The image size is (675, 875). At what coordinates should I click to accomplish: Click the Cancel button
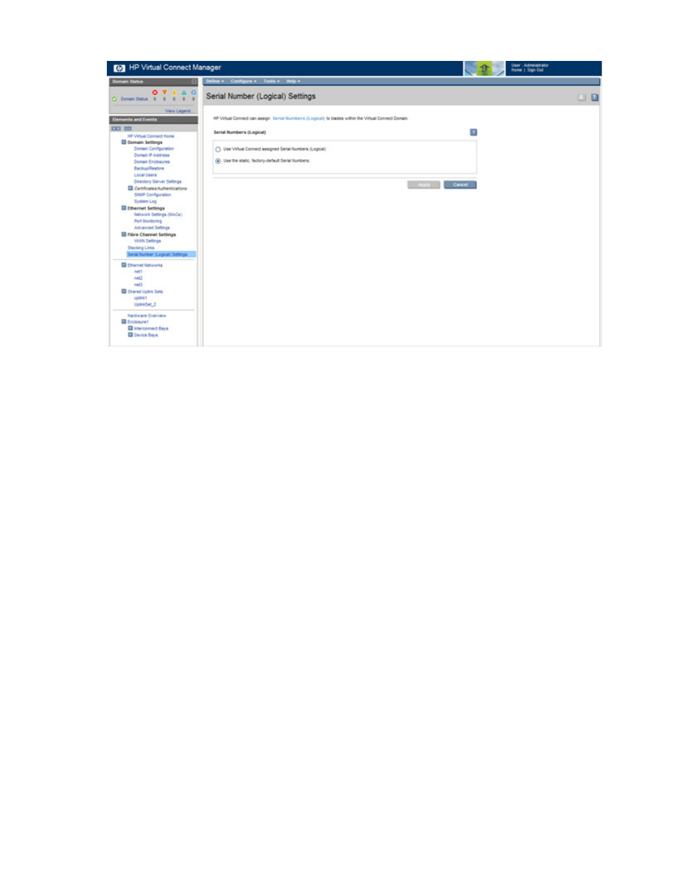461,185
